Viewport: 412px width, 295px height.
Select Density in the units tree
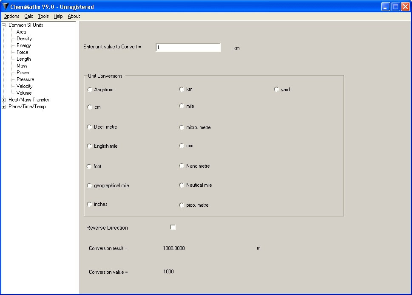coord(24,39)
